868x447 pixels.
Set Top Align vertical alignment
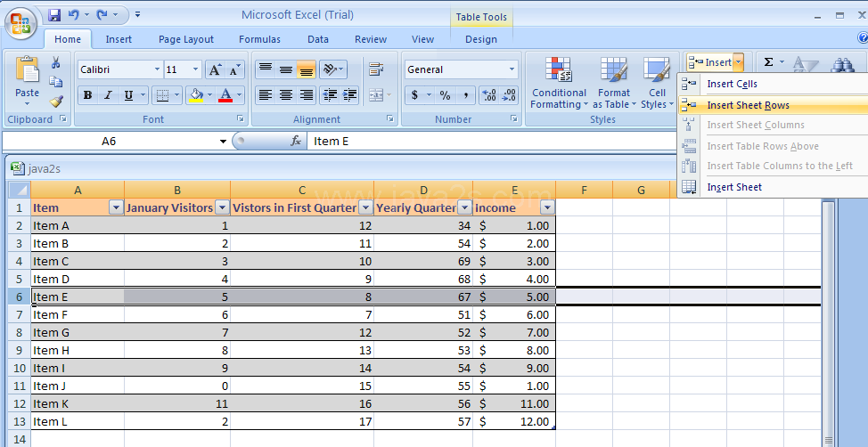(266, 69)
